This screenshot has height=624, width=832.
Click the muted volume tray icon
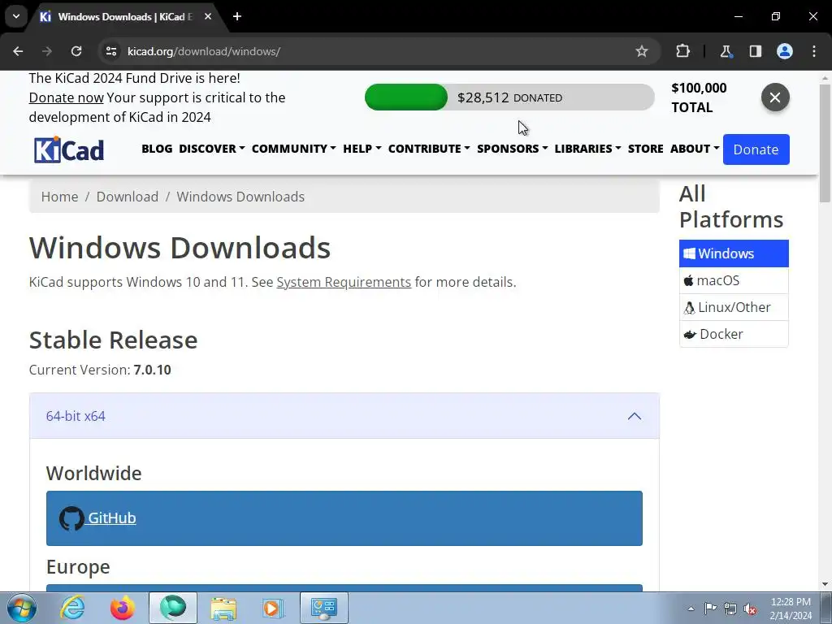(750, 609)
